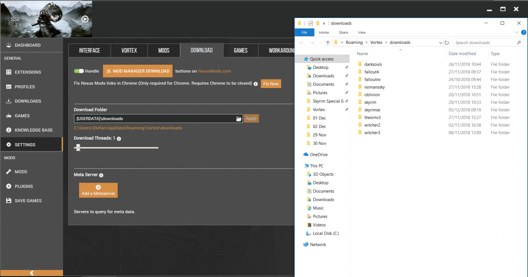Launch SSE with the play icon
Viewport: 528px width, 277px height.
click(x=85, y=19)
